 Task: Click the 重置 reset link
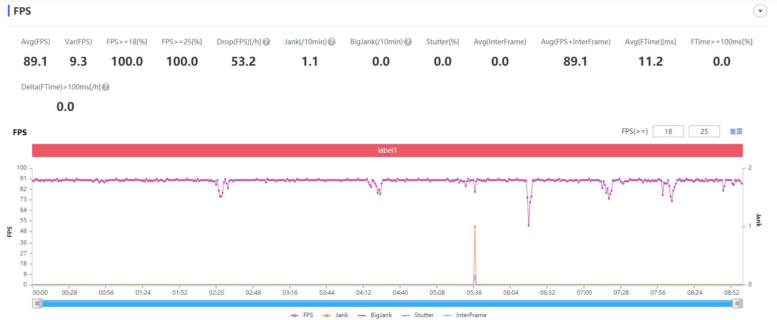tap(736, 131)
